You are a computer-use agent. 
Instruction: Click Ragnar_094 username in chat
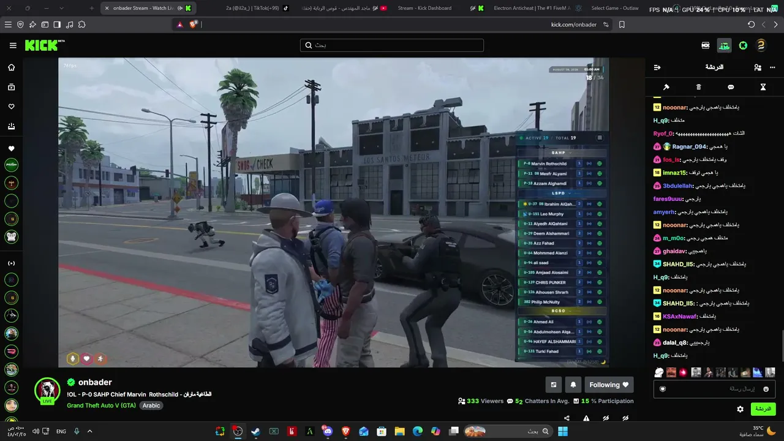click(690, 146)
